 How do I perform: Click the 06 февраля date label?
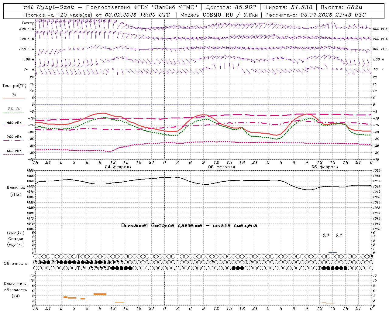pyautogui.click(x=325, y=167)
